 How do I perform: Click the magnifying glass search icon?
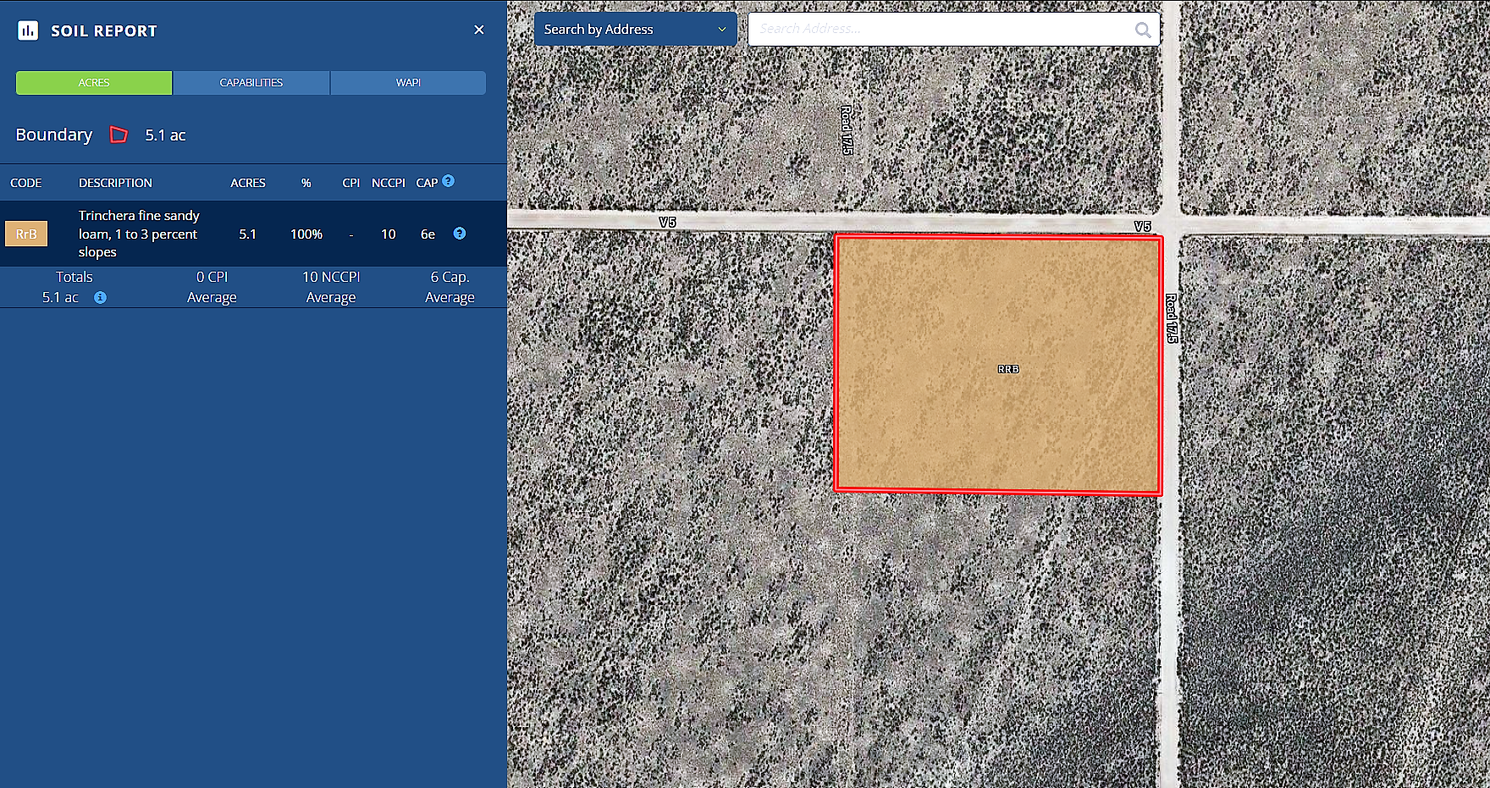(1143, 30)
